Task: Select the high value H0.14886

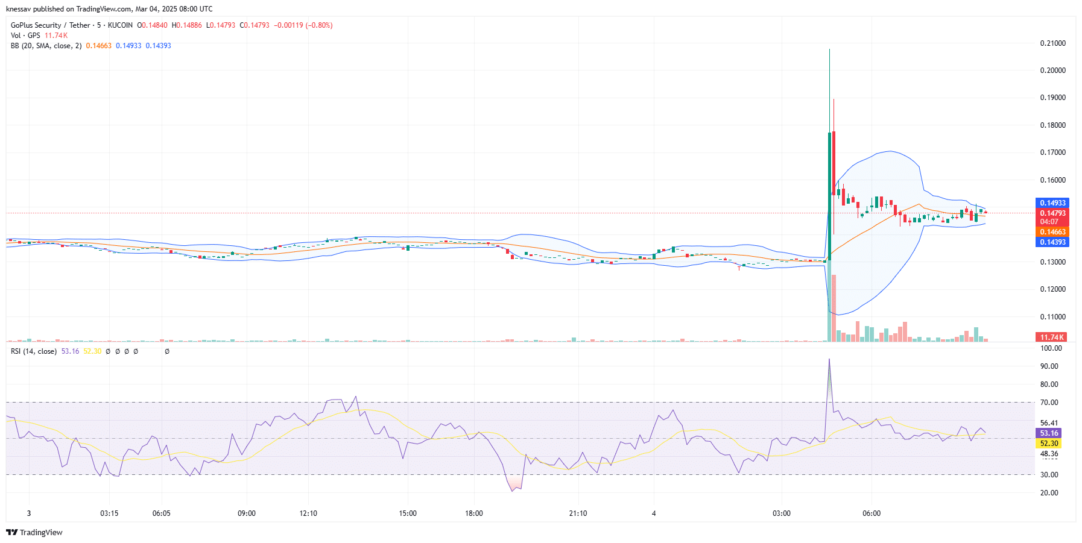Action: click(x=187, y=25)
